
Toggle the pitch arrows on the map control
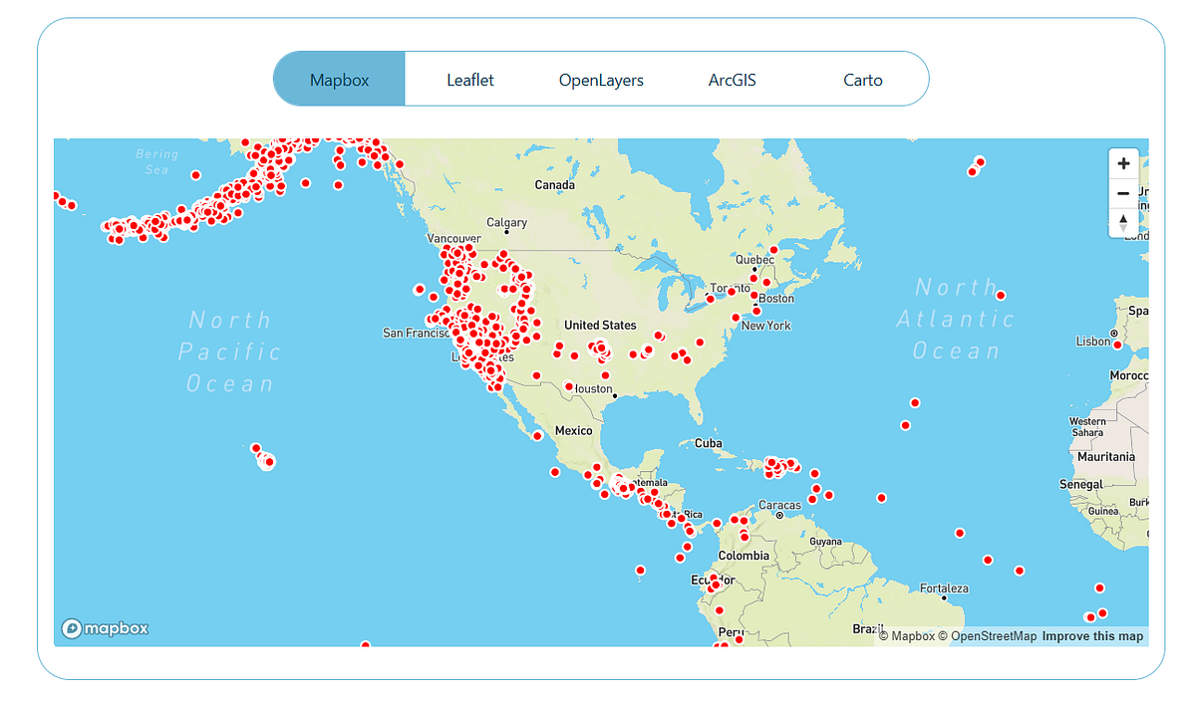click(x=1123, y=223)
